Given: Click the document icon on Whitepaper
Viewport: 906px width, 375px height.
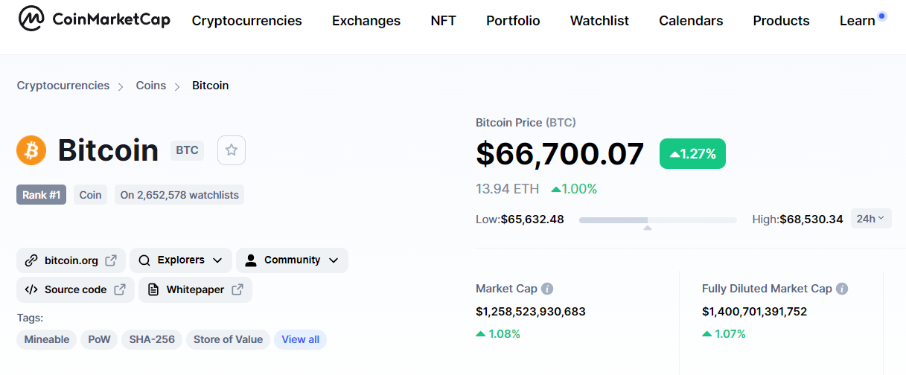Looking at the screenshot, I should pyautogui.click(x=153, y=290).
